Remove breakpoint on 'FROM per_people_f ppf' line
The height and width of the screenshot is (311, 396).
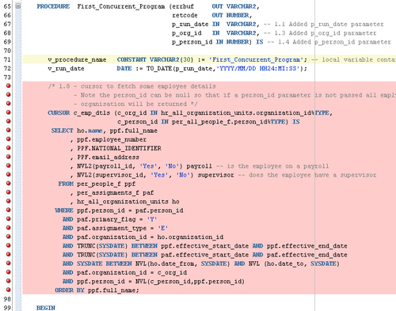coord(9,184)
